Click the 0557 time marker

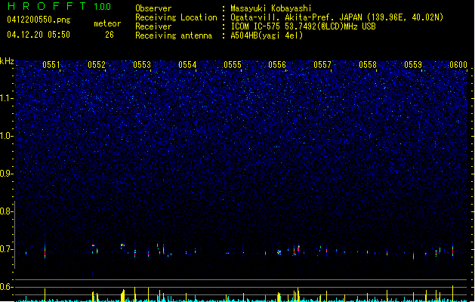(x=322, y=65)
